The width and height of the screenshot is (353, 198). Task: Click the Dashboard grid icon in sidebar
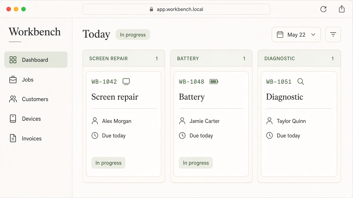13,60
